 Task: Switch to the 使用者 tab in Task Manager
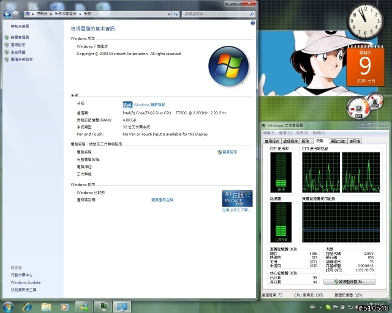[x=355, y=141]
